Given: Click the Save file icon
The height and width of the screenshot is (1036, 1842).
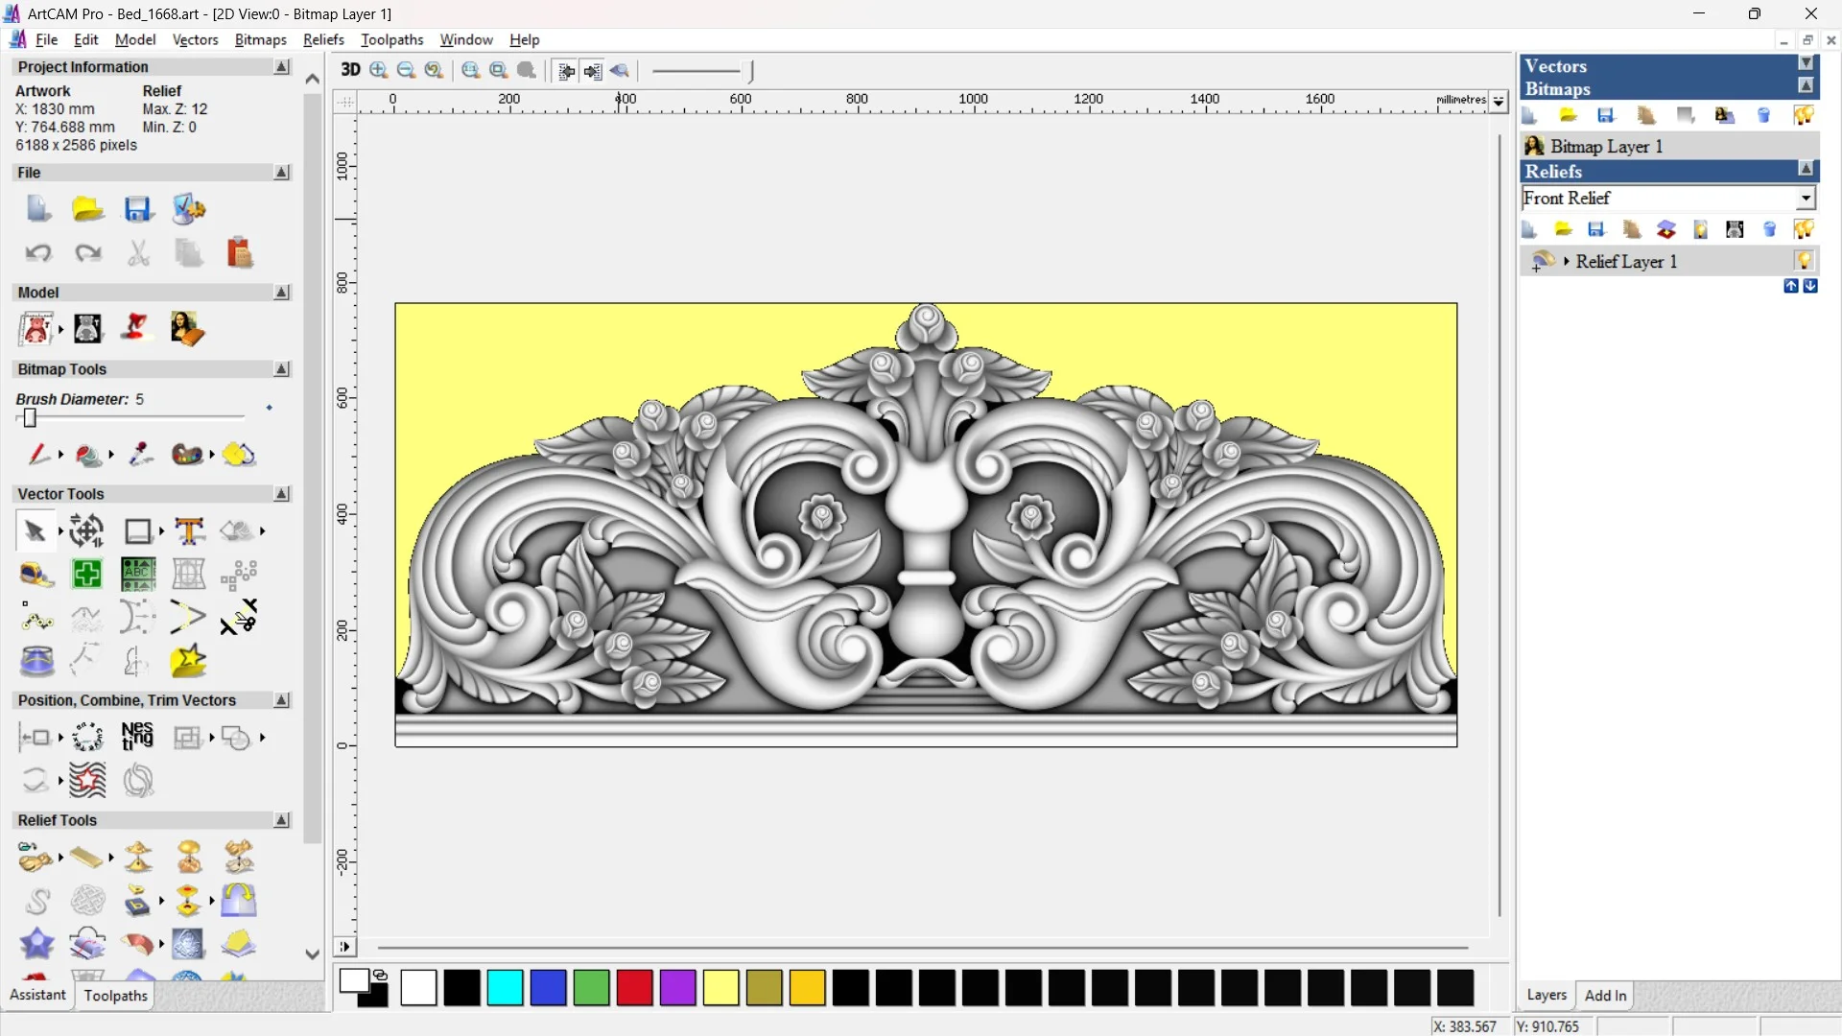Looking at the screenshot, I should 138,209.
